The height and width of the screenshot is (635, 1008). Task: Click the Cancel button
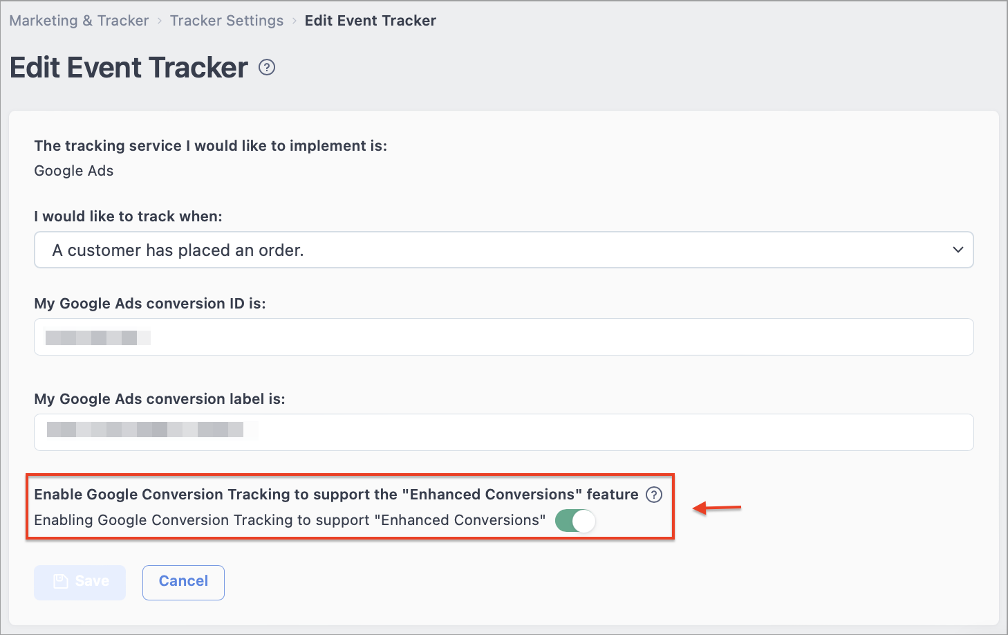coord(183,582)
